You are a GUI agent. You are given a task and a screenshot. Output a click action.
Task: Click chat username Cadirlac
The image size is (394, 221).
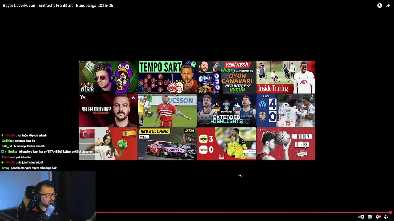point(7,141)
